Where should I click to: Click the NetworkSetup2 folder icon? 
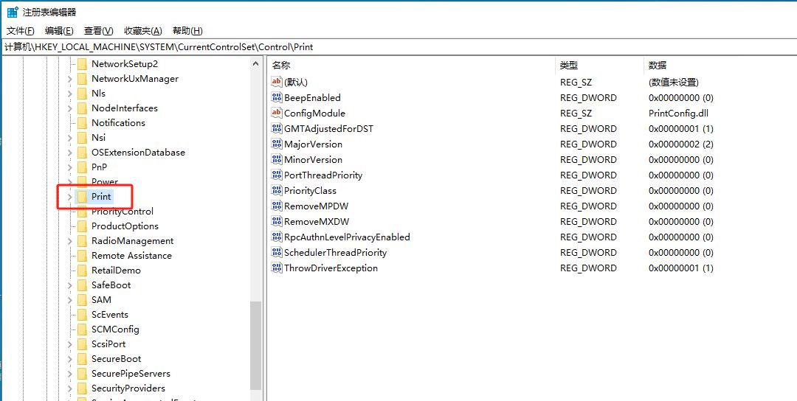tap(82, 64)
